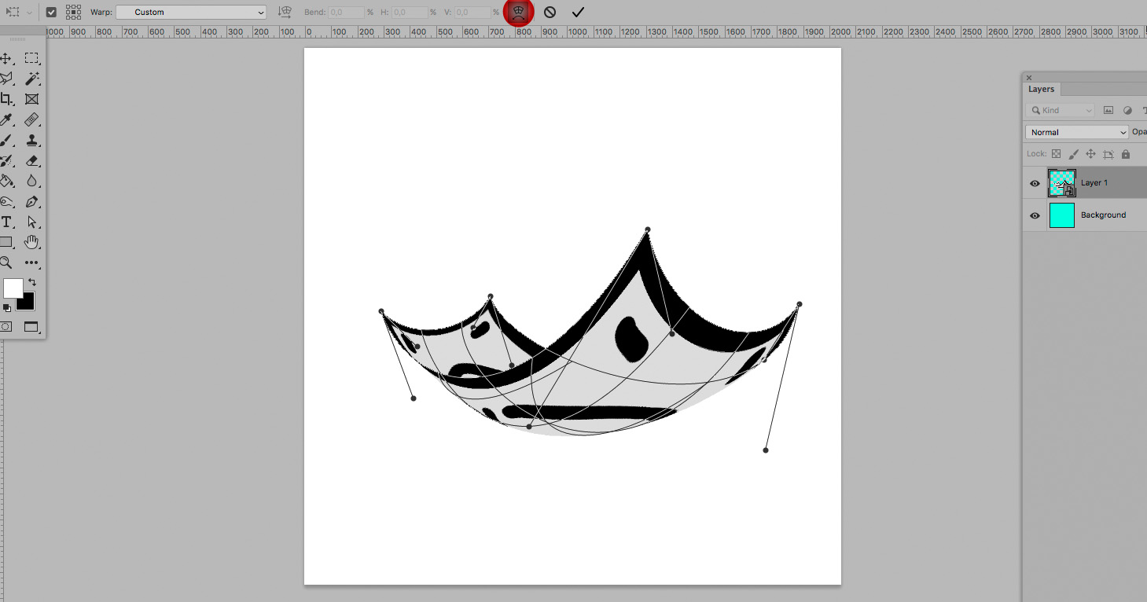This screenshot has width=1147, height=602.
Task: Select the Polygonal Lasso tool
Action: click(6, 79)
